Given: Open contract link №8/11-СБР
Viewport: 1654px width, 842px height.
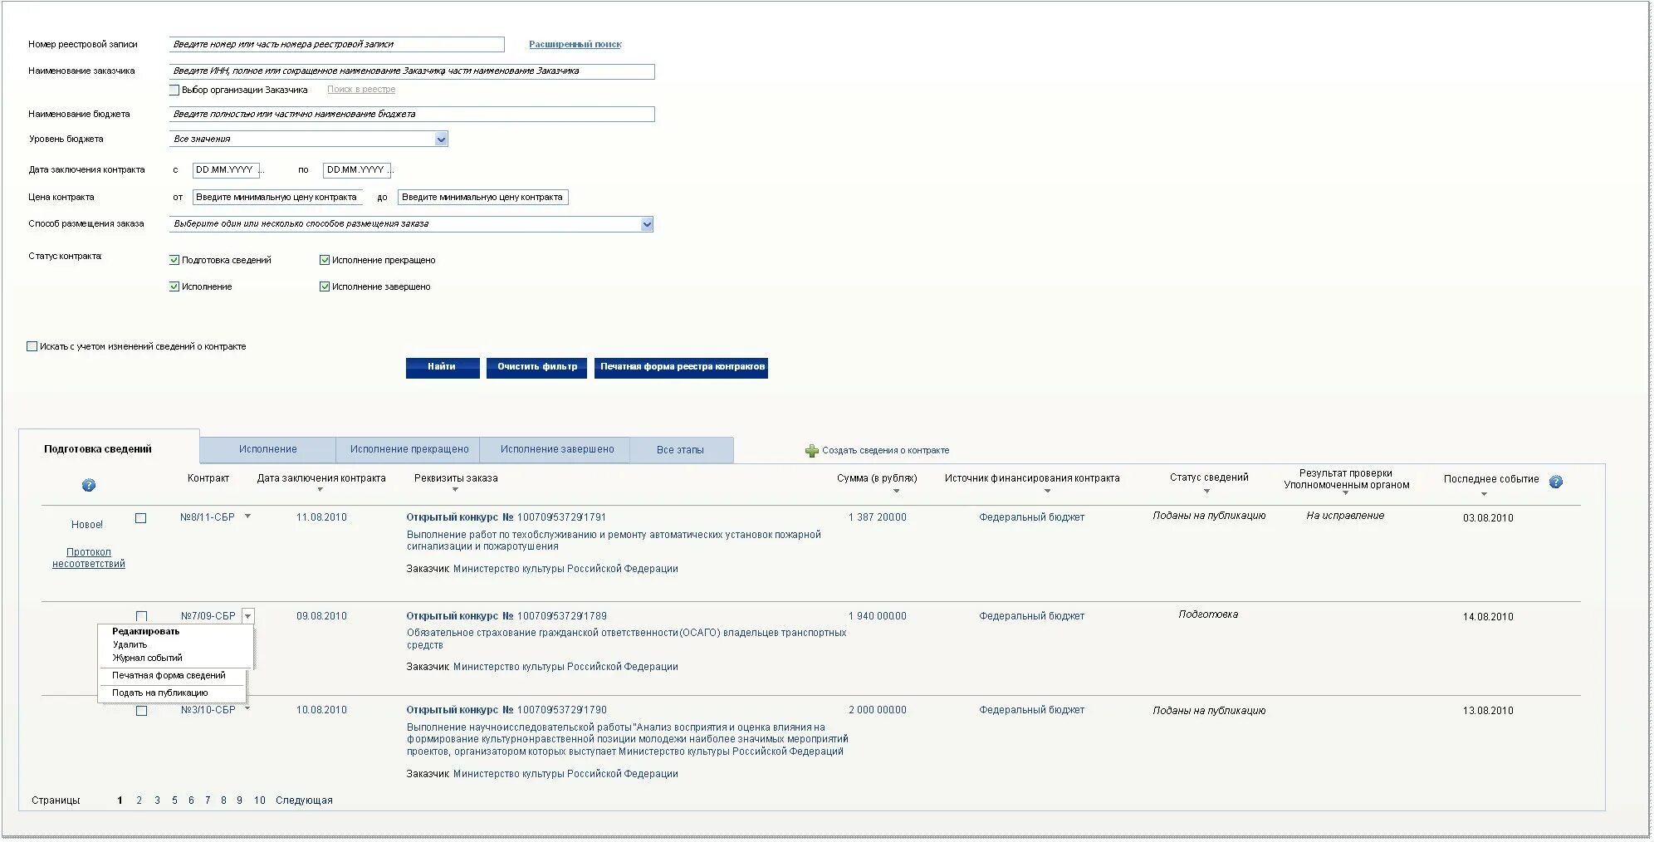Looking at the screenshot, I should pyautogui.click(x=208, y=516).
